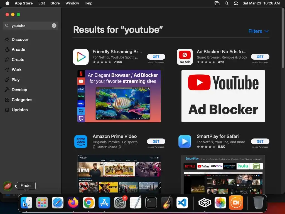Open the Work category
The image size is (285, 214).
(x=16, y=69)
